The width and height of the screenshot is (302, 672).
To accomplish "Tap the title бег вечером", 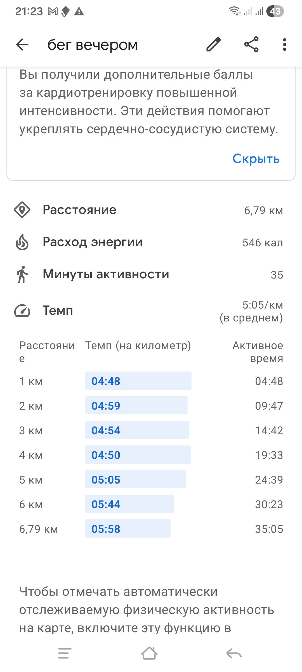I will pos(93,45).
